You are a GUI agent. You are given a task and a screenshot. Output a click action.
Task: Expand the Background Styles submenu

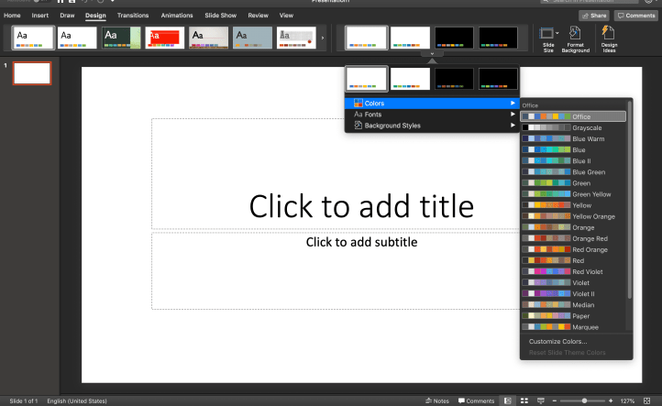(x=431, y=125)
